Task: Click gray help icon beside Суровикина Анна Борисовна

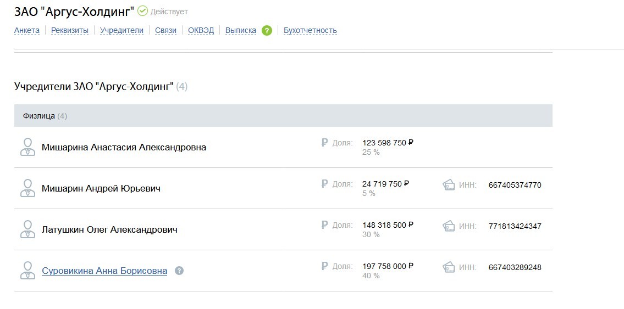Action: pyautogui.click(x=179, y=271)
